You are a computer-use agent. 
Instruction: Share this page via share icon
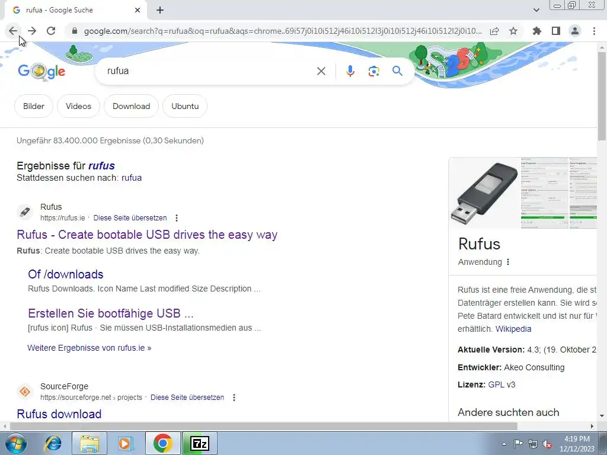[x=494, y=31]
